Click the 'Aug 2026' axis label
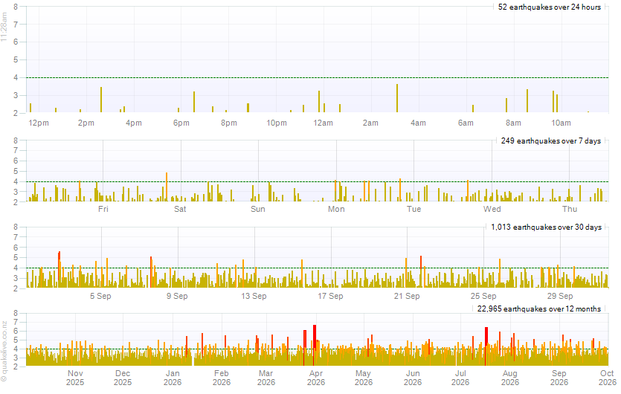The image size is (621, 394). (x=509, y=378)
